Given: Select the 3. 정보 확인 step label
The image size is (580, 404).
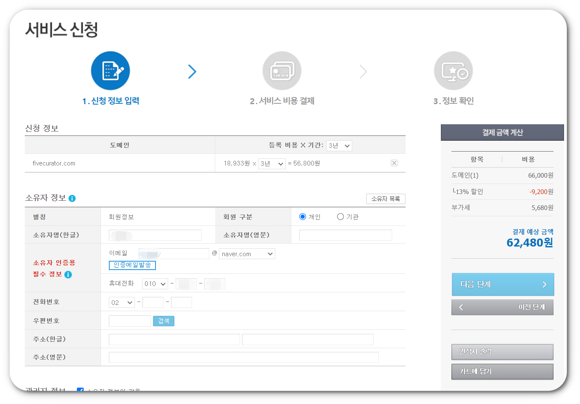Looking at the screenshot, I should coord(453,101).
